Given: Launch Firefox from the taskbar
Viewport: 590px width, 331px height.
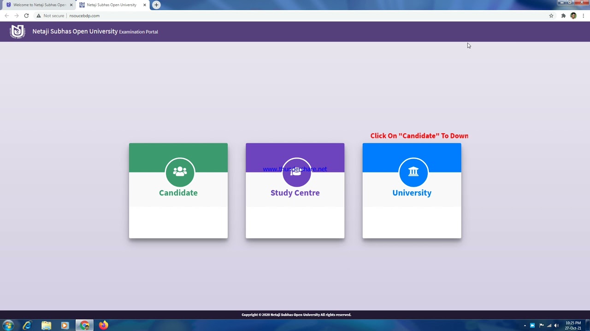Looking at the screenshot, I should tap(103, 325).
